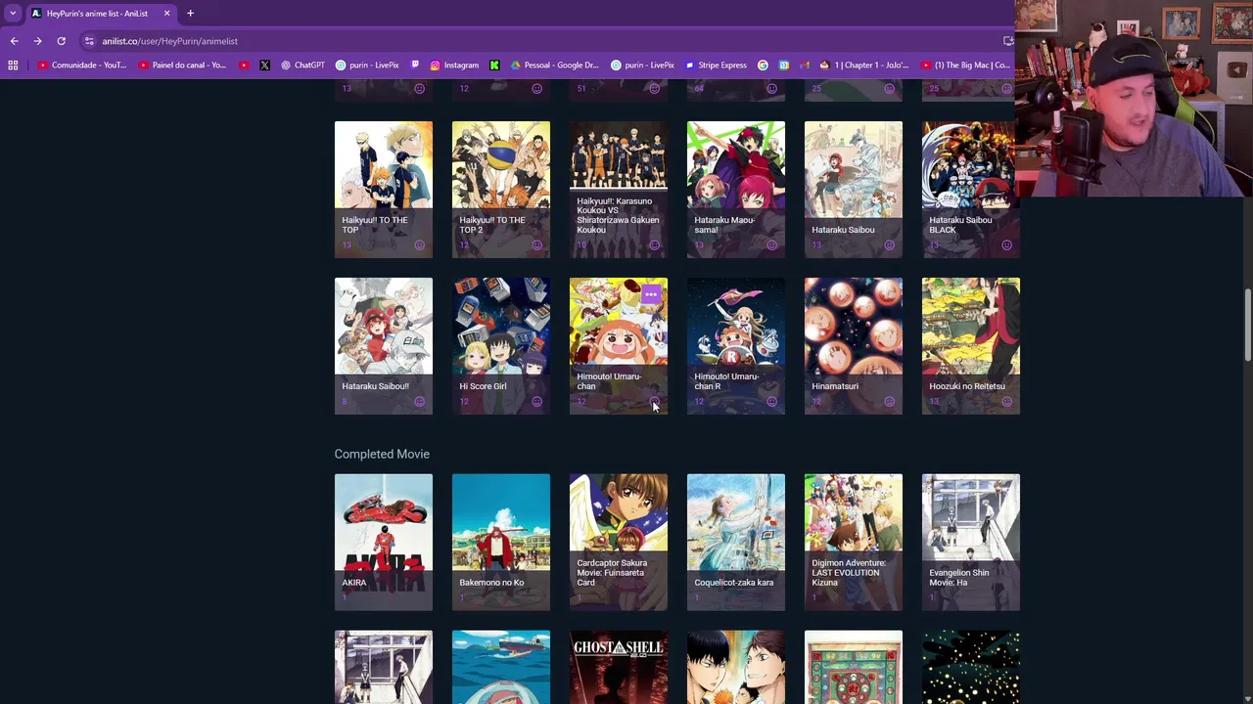Click the smiley icon on Hataraku Saibou card
Viewport: 1253px width, 704px height.
889,245
